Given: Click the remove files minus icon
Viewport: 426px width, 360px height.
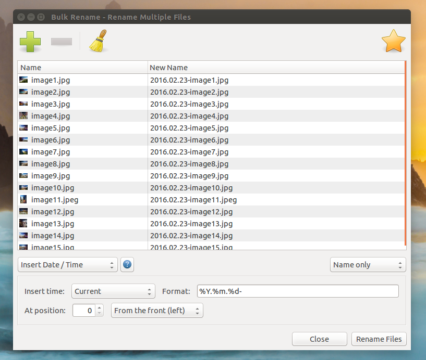Looking at the screenshot, I should (61, 41).
